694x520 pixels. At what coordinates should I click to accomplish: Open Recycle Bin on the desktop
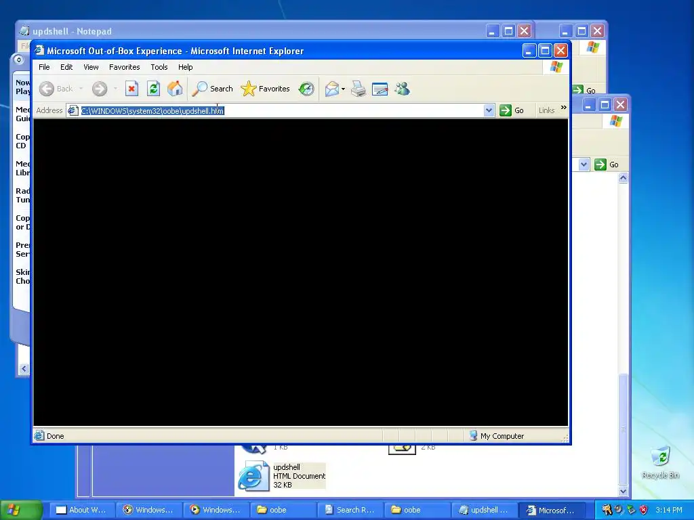[x=660, y=463]
